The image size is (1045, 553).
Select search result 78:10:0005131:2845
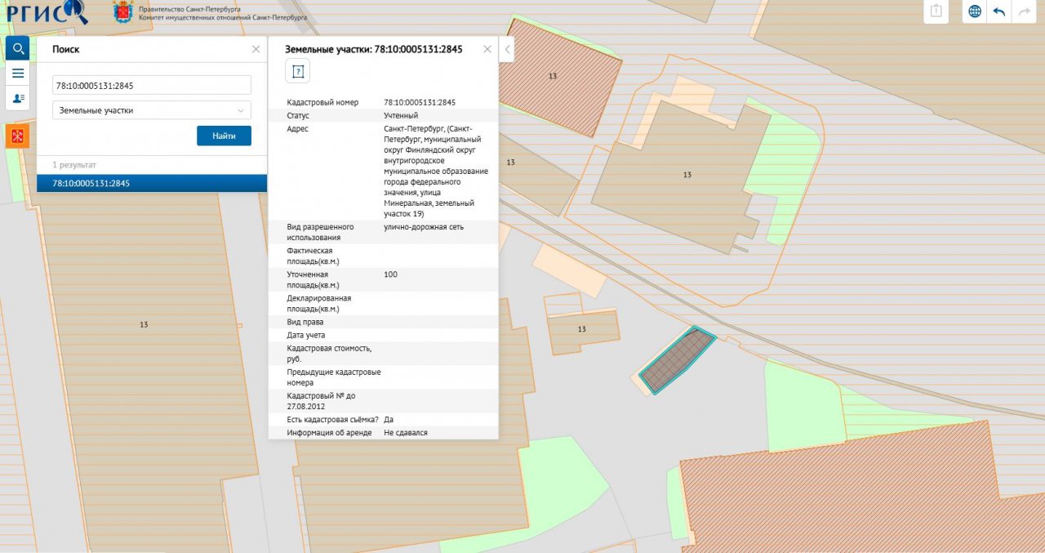152,183
